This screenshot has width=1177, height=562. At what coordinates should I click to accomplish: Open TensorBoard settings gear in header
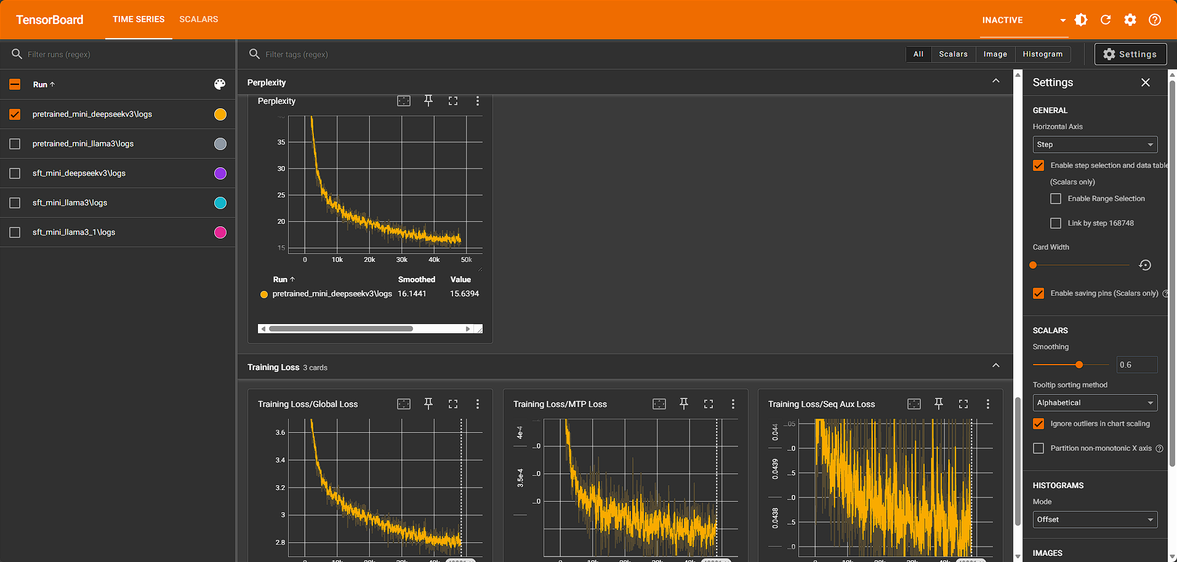pos(1130,20)
